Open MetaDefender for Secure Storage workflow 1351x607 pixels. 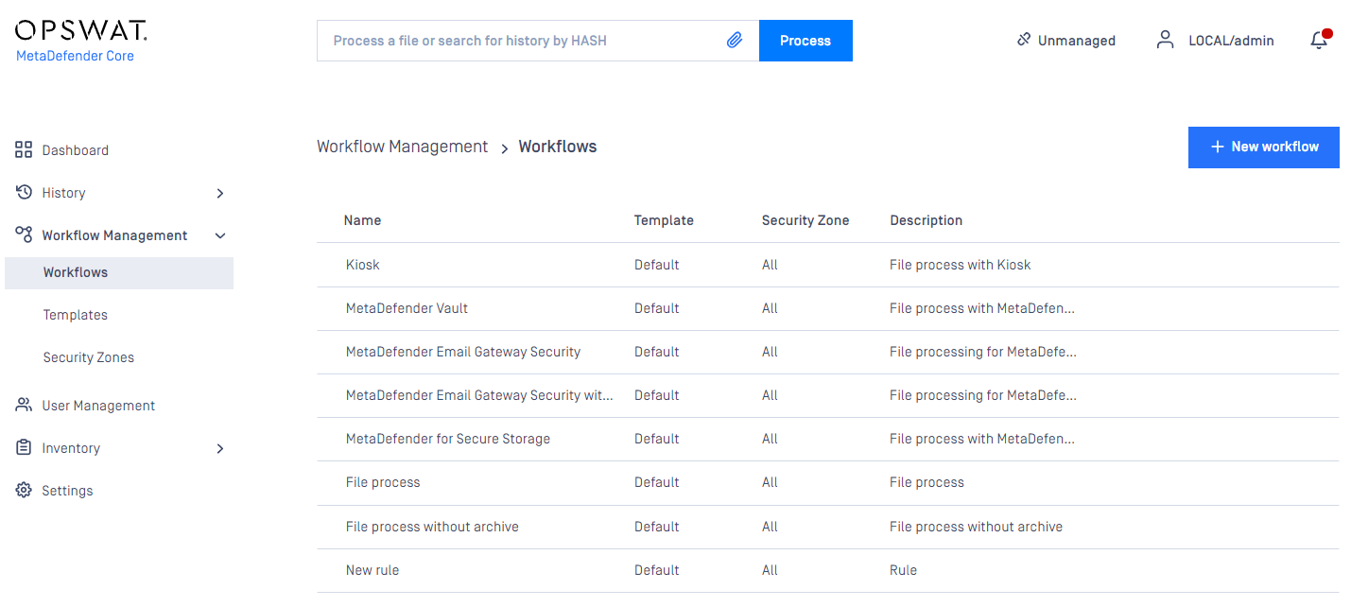click(x=448, y=439)
